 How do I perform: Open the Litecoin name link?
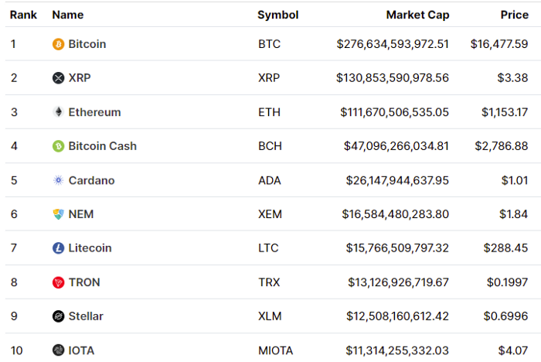coord(90,248)
